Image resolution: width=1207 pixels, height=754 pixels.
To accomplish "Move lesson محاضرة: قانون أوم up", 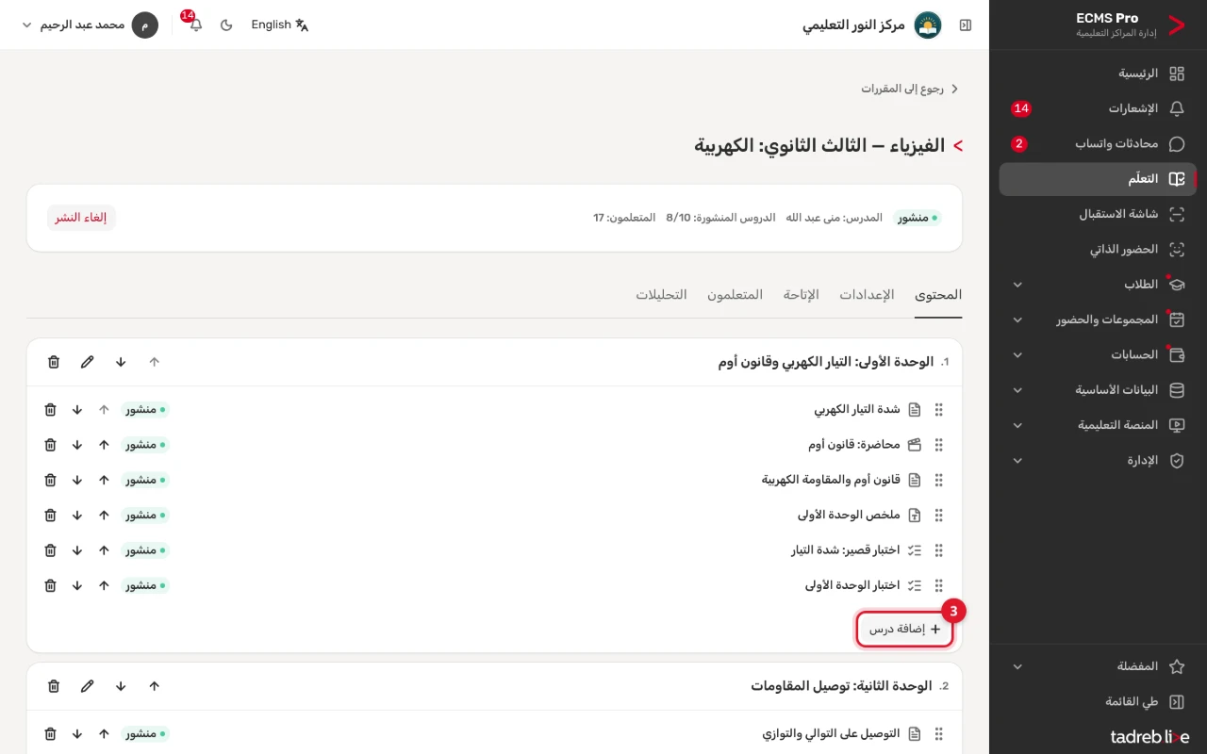I will [x=104, y=445].
